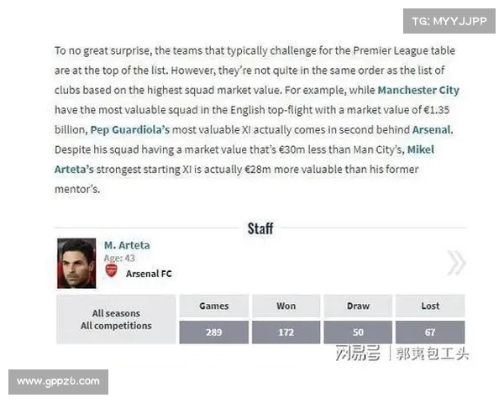Viewport: 504px width, 403px height.
Task: Open the Manchester City link
Action: pyautogui.click(x=418, y=91)
